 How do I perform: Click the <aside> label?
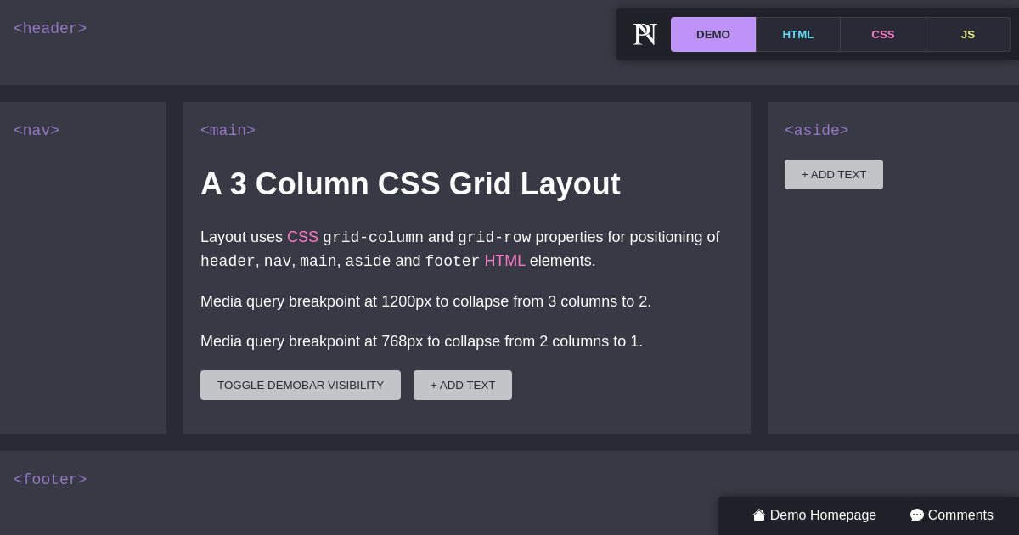[816, 130]
